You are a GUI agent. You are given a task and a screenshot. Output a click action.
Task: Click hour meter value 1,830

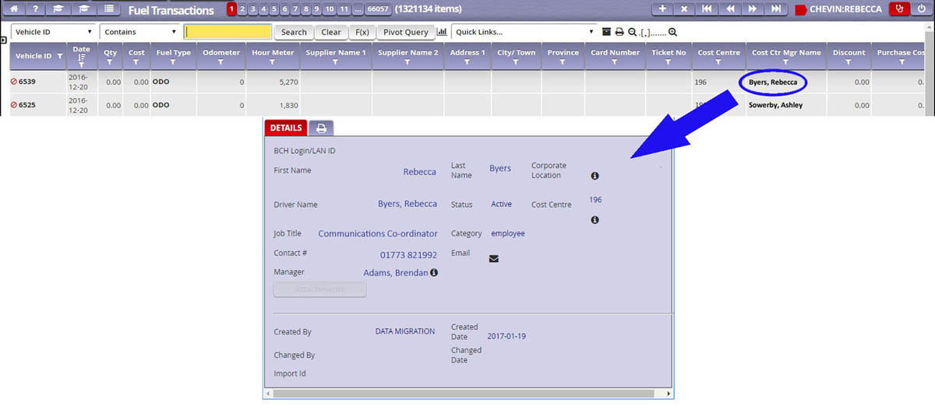pos(288,105)
